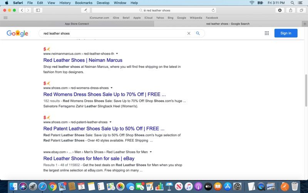Open Finder from the Dock
This screenshot has height=193, width=308.
(13, 186)
